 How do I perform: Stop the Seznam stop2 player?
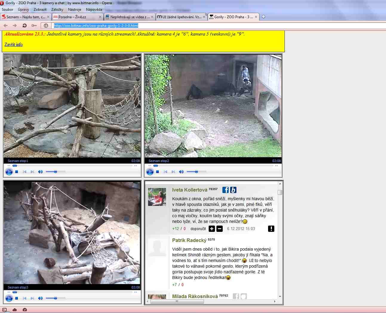(158, 172)
